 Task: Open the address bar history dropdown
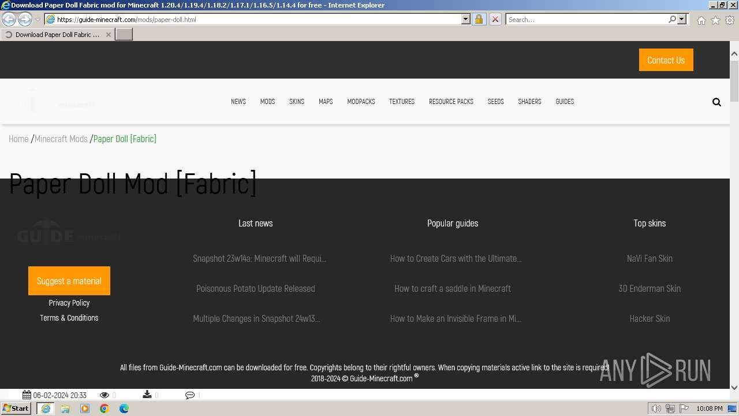(x=466, y=19)
